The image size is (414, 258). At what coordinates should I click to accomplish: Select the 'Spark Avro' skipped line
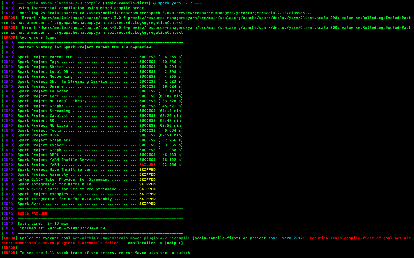click(x=79, y=204)
